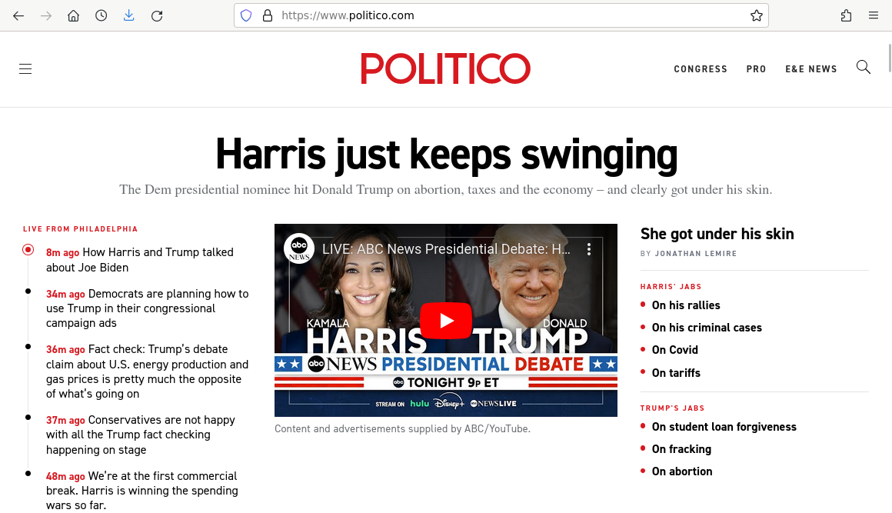Open 'On student loan forgiveness' link

[724, 427]
